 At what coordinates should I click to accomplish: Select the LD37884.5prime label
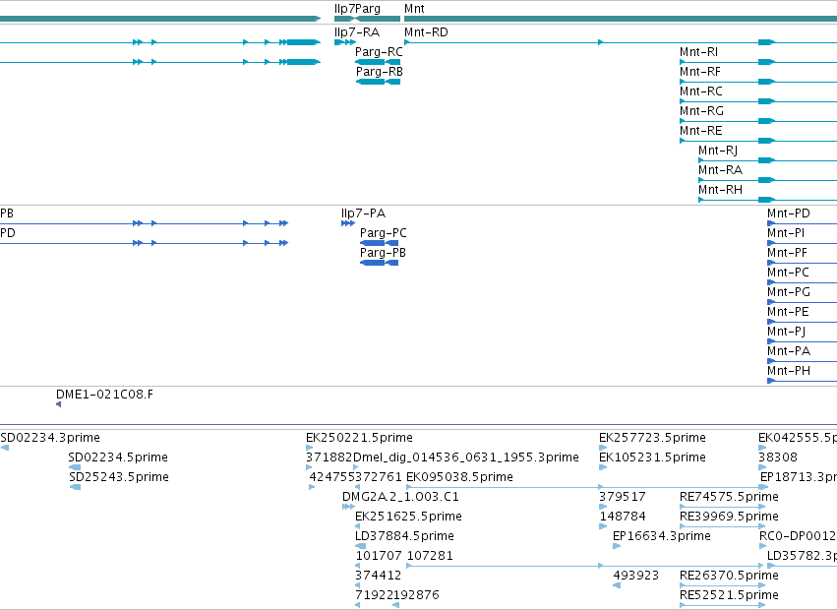(x=404, y=536)
